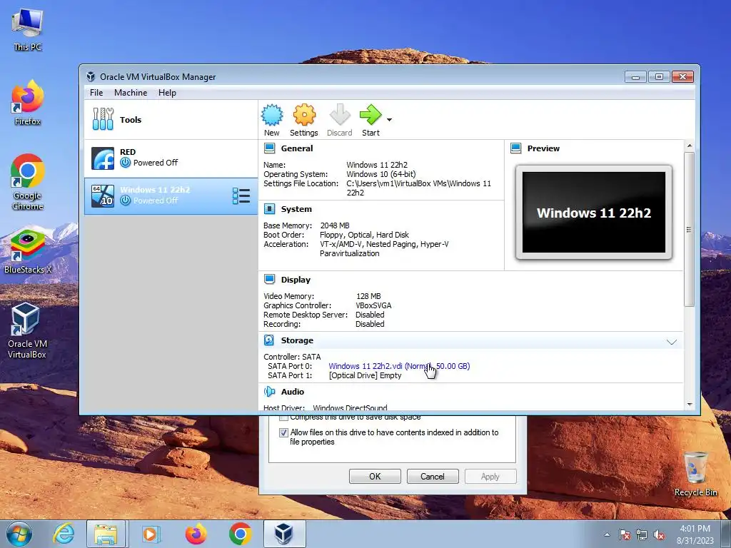Click the RED VM name label

click(x=128, y=152)
